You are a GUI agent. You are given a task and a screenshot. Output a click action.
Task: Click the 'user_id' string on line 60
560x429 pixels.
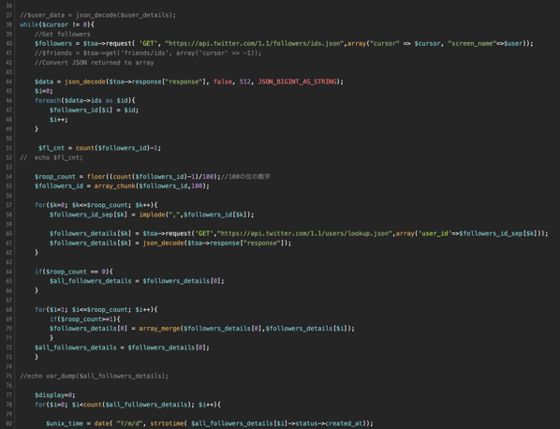[435, 233]
